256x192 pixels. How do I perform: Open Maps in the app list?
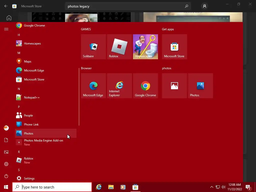click(46, 61)
